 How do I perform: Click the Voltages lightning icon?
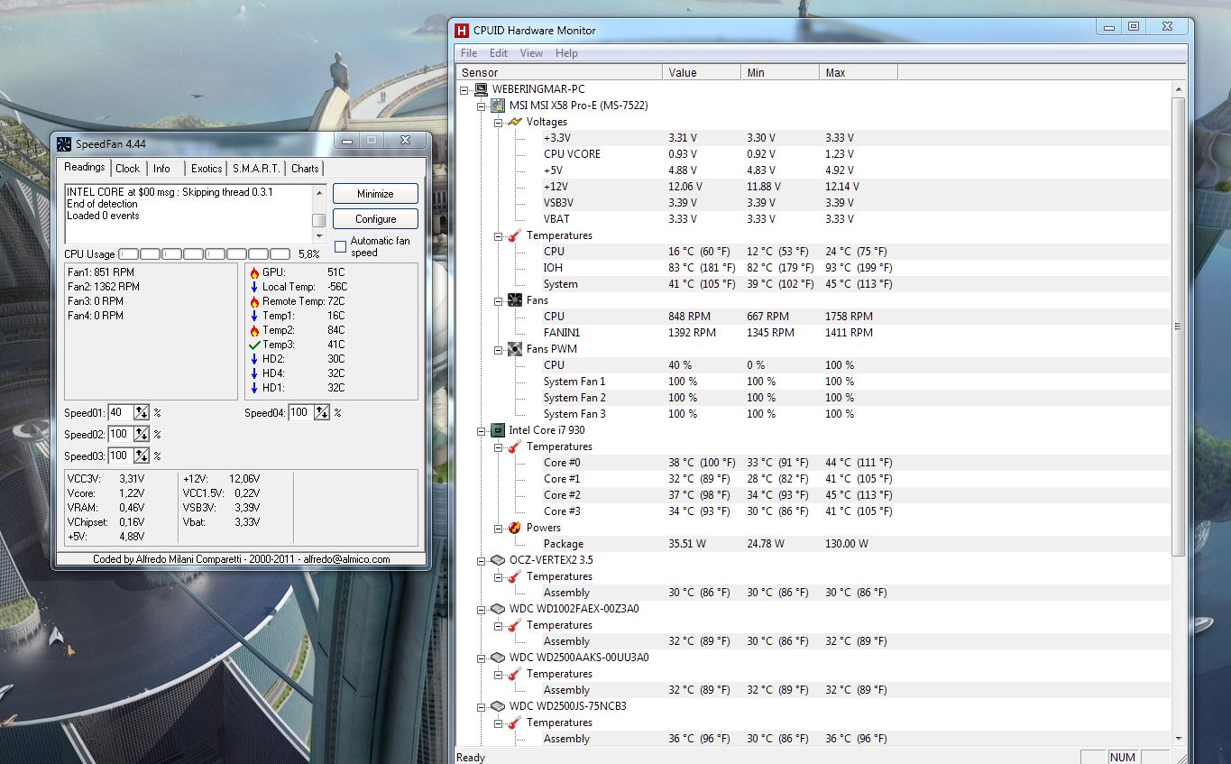[x=514, y=122]
